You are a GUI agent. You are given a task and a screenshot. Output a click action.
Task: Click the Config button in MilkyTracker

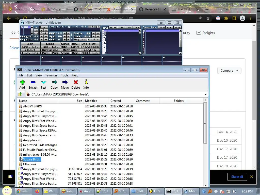click(x=90, y=50)
